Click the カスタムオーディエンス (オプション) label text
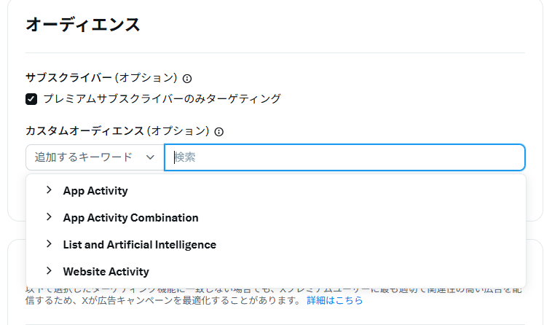Screen dimensions: 544x325 tap(117, 131)
